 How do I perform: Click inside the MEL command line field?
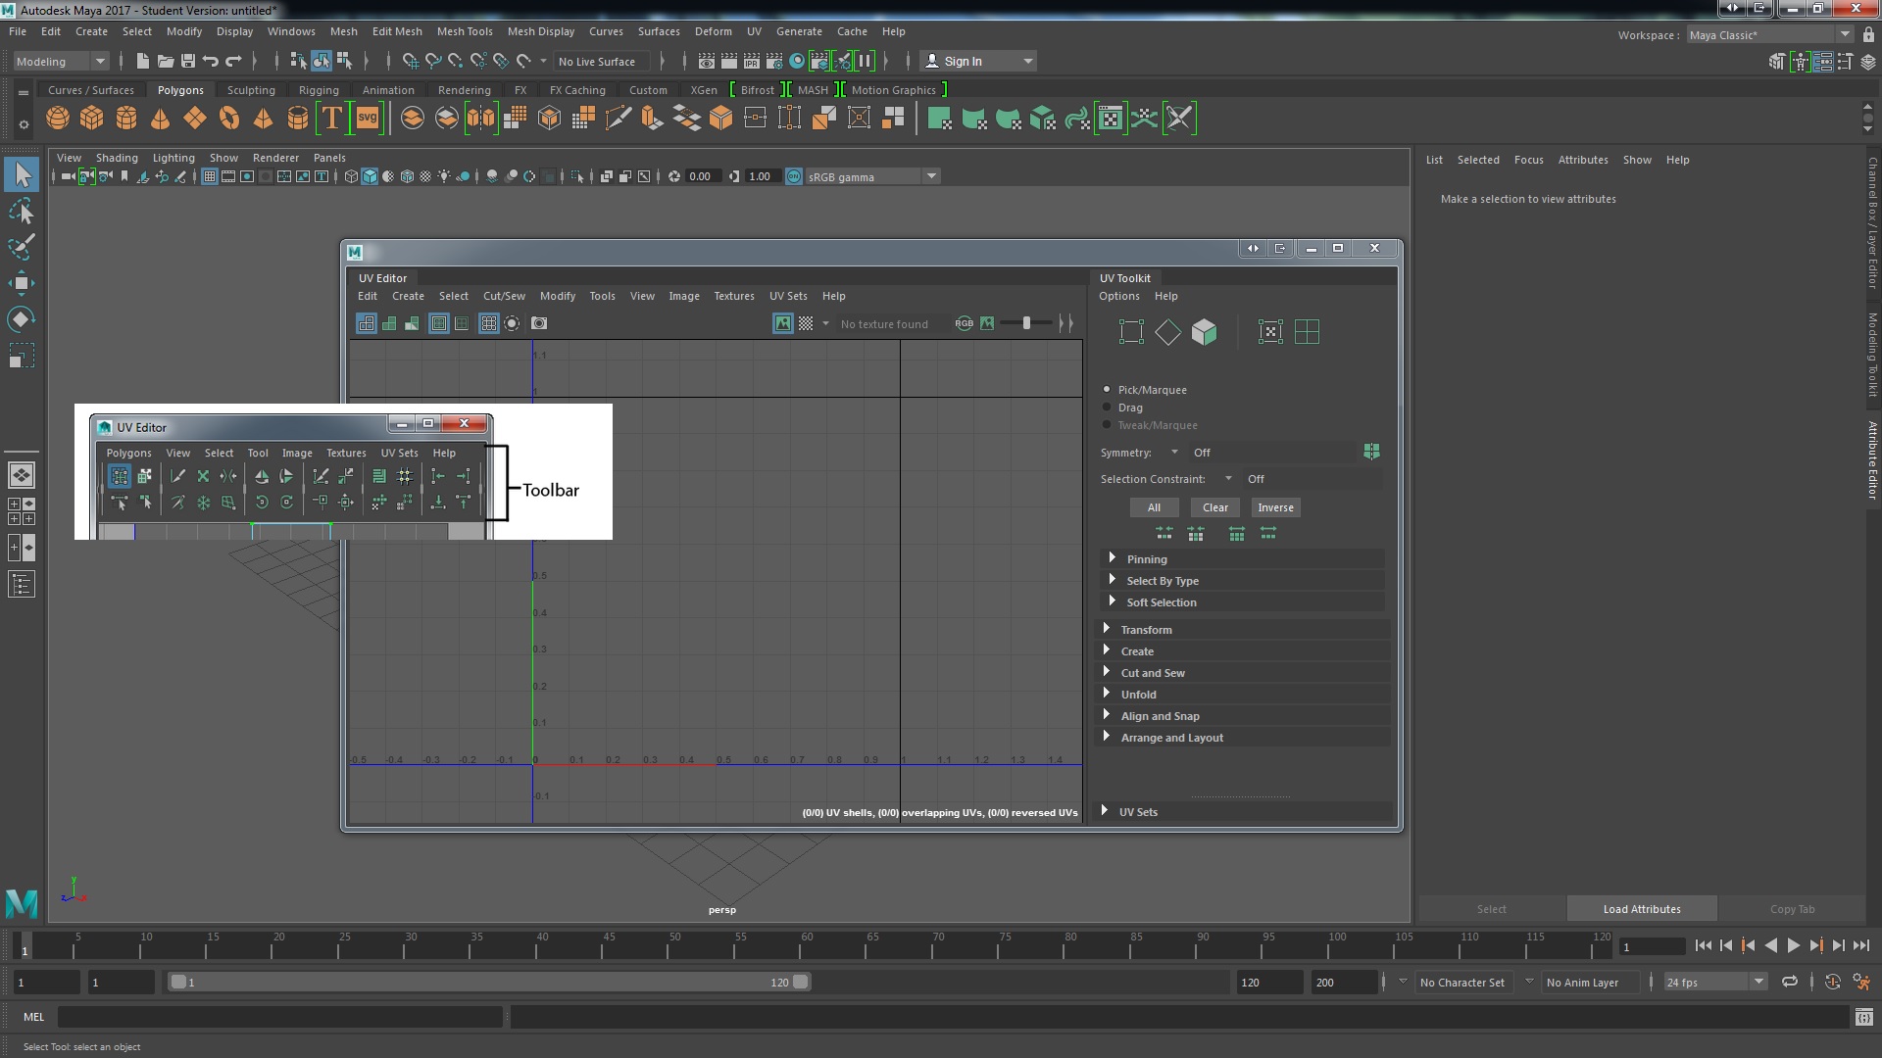click(x=281, y=1017)
